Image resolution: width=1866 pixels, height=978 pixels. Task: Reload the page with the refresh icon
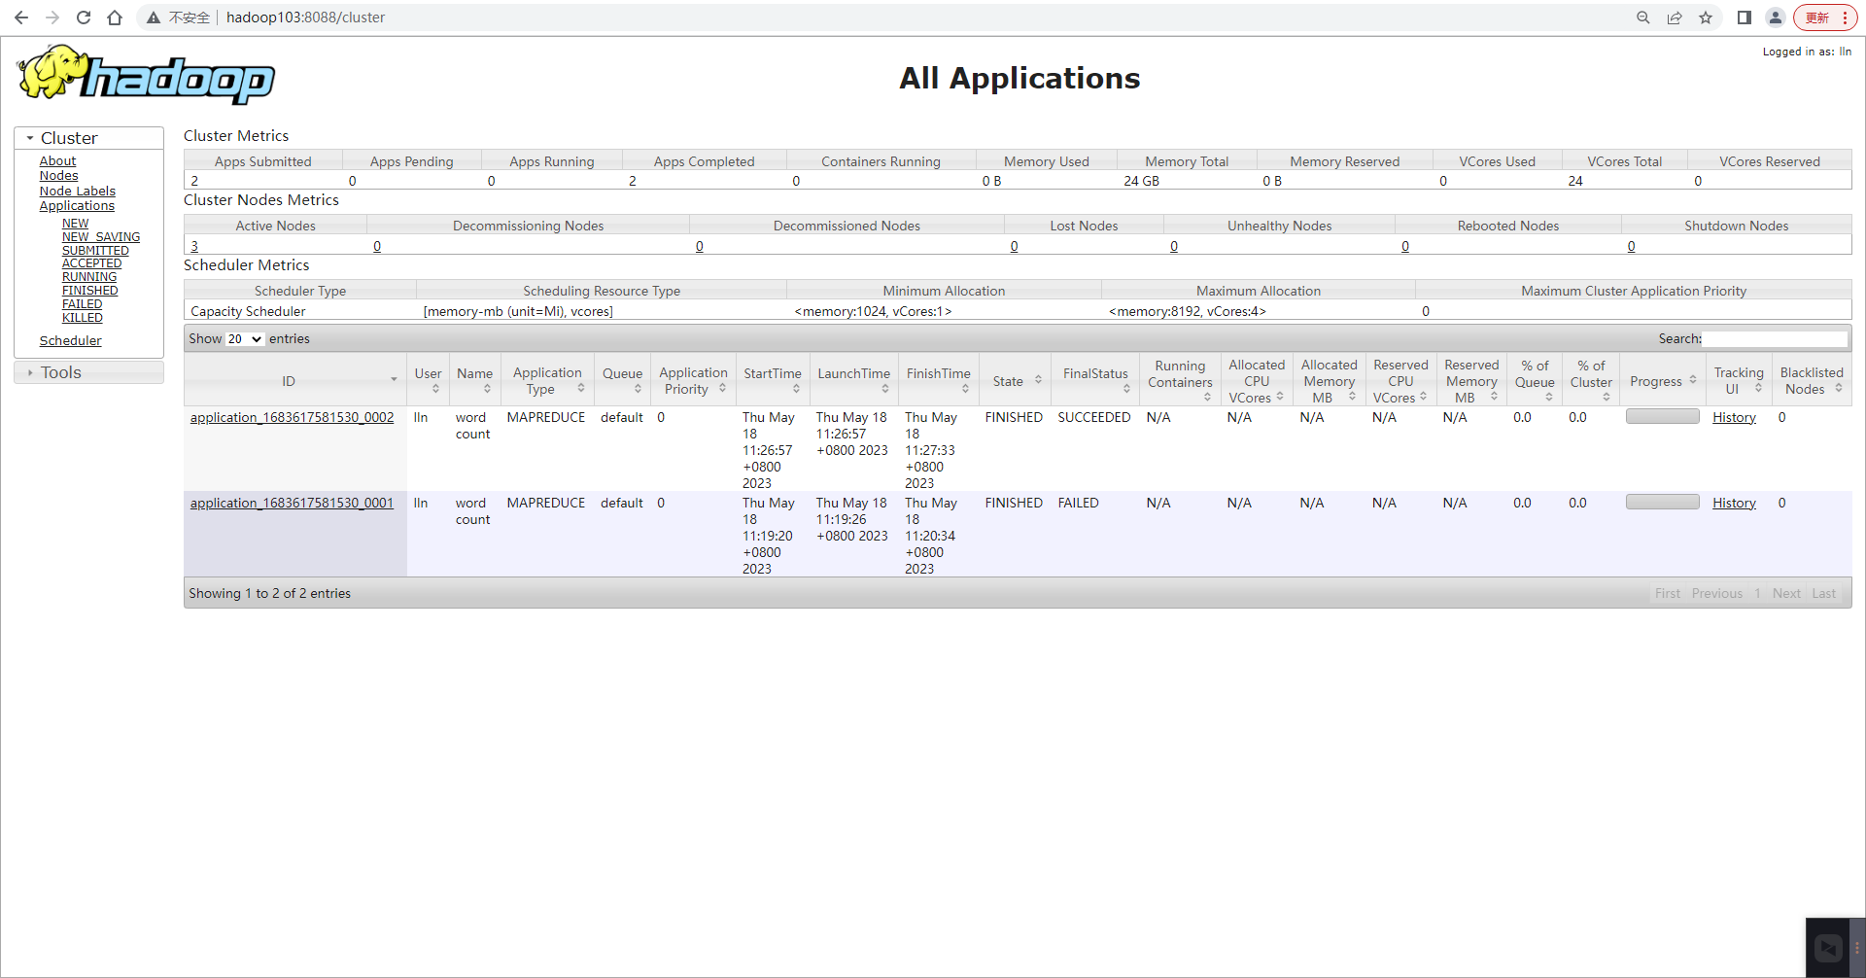pos(84,17)
